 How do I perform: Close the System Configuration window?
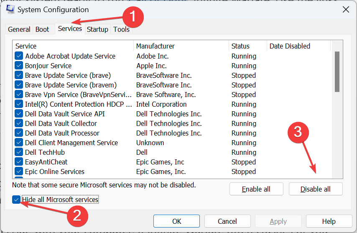(346, 10)
